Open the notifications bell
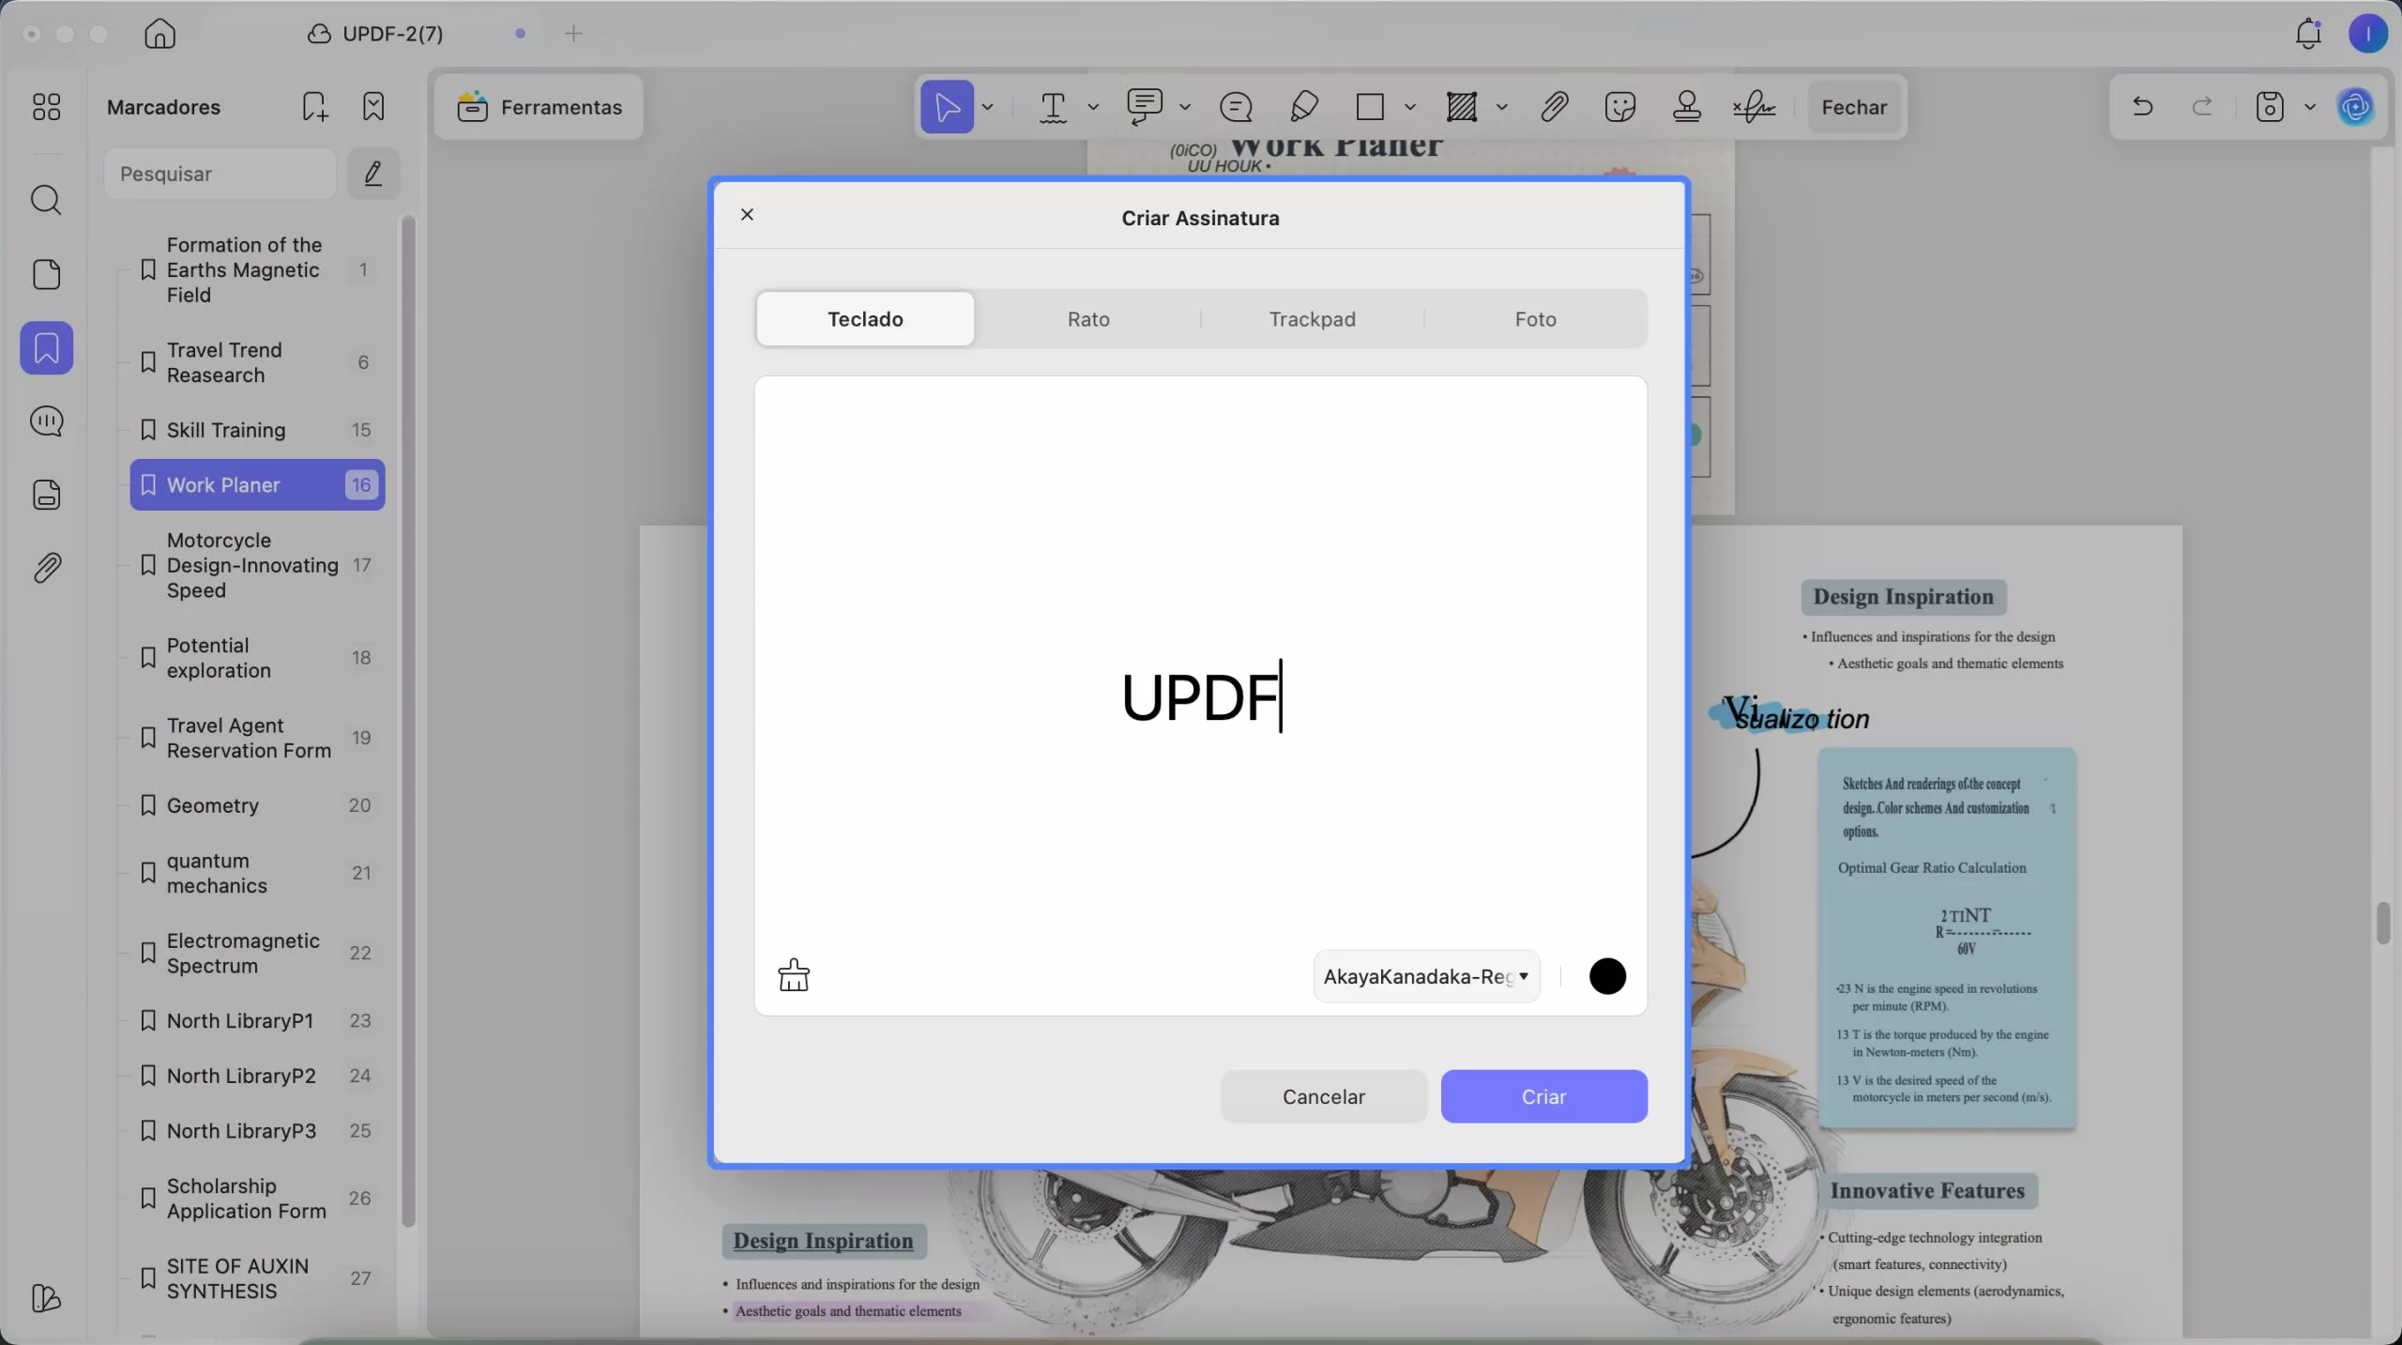 (2308, 34)
